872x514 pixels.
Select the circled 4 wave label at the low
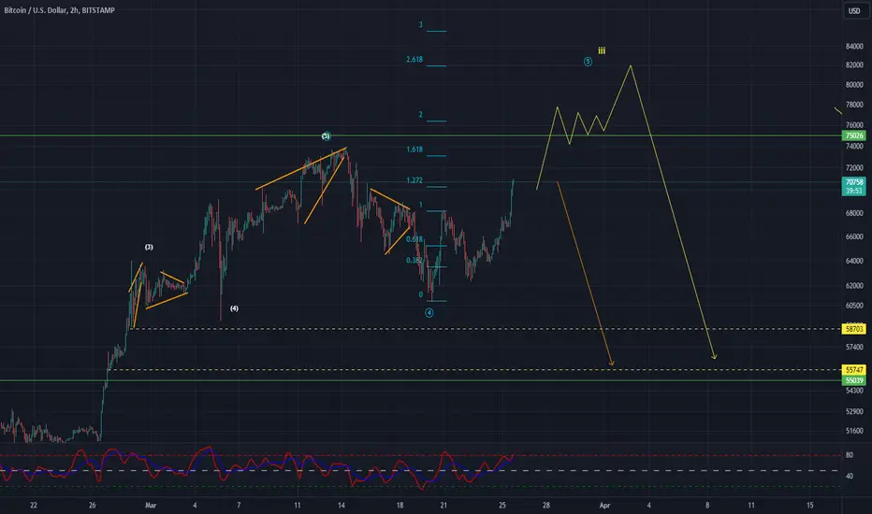(x=429, y=313)
